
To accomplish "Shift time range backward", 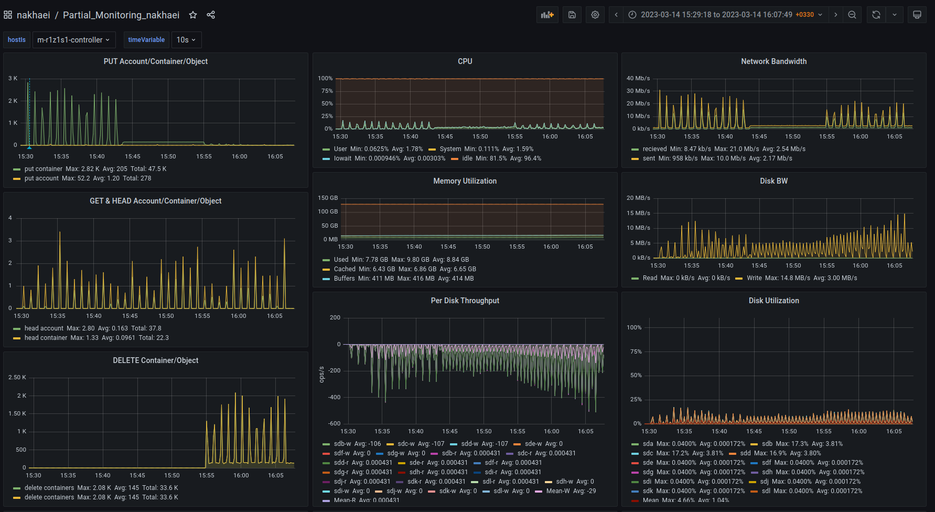I will (x=616, y=15).
